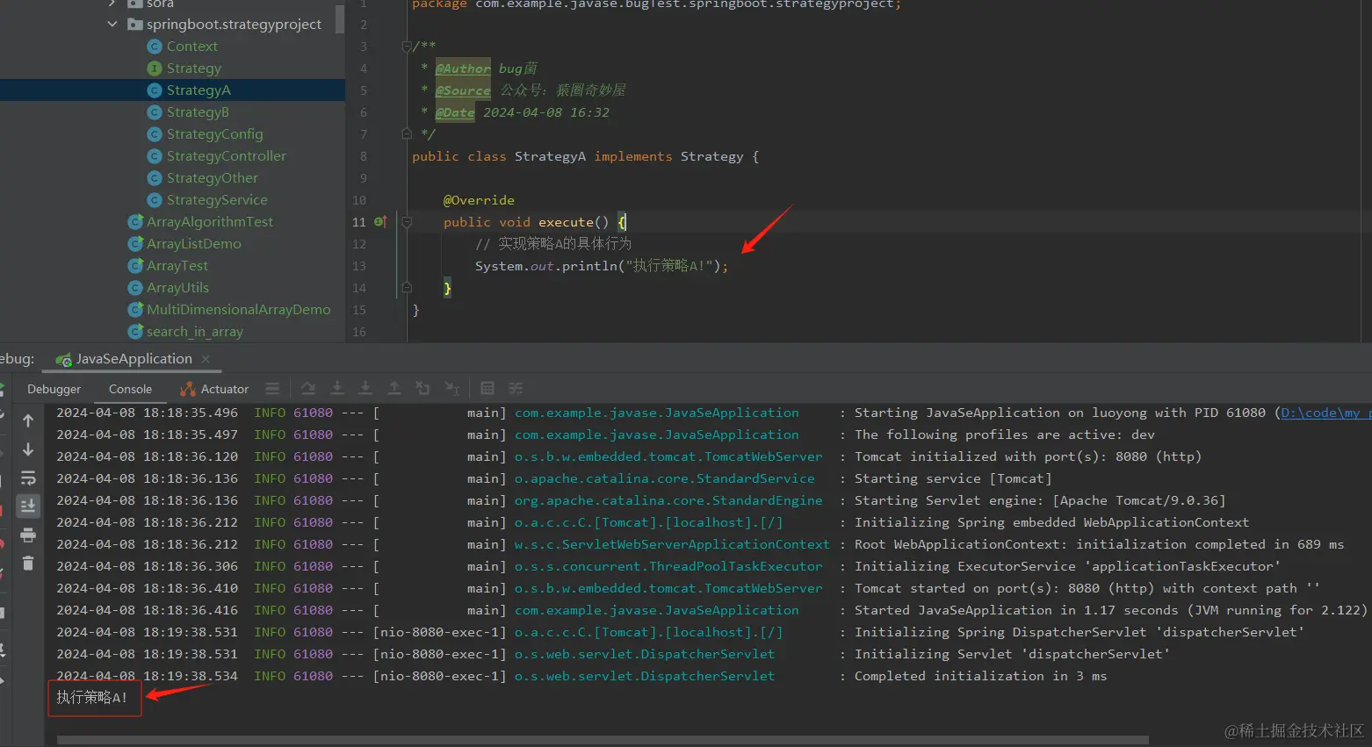Close the JavaSeApplication debug tab
The height and width of the screenshot is (747, 1372).
[206, 359]
